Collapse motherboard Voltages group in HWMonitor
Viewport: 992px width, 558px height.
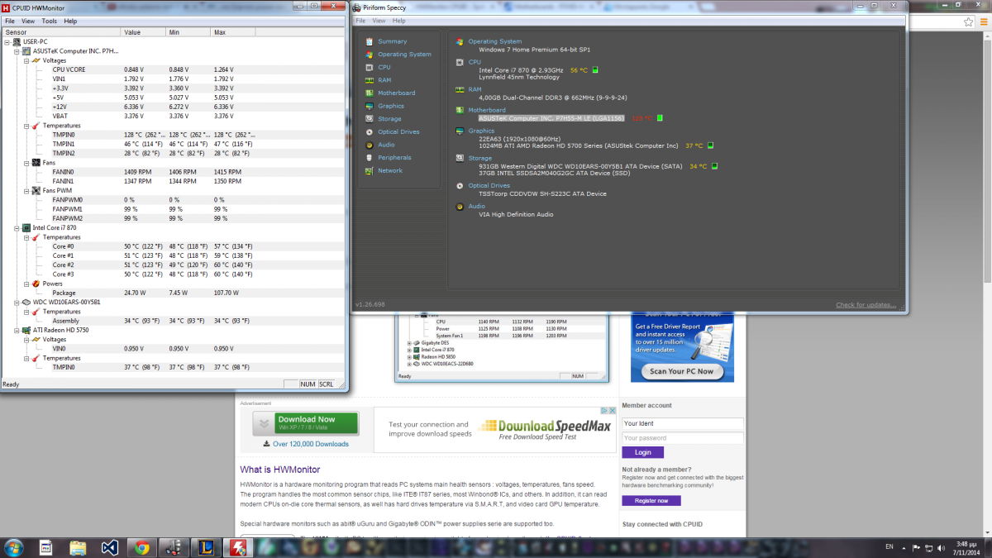click(26, 60)
